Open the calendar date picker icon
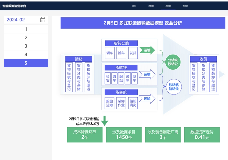Viewport: 228px width, 160px height. [x=43, y=20]
